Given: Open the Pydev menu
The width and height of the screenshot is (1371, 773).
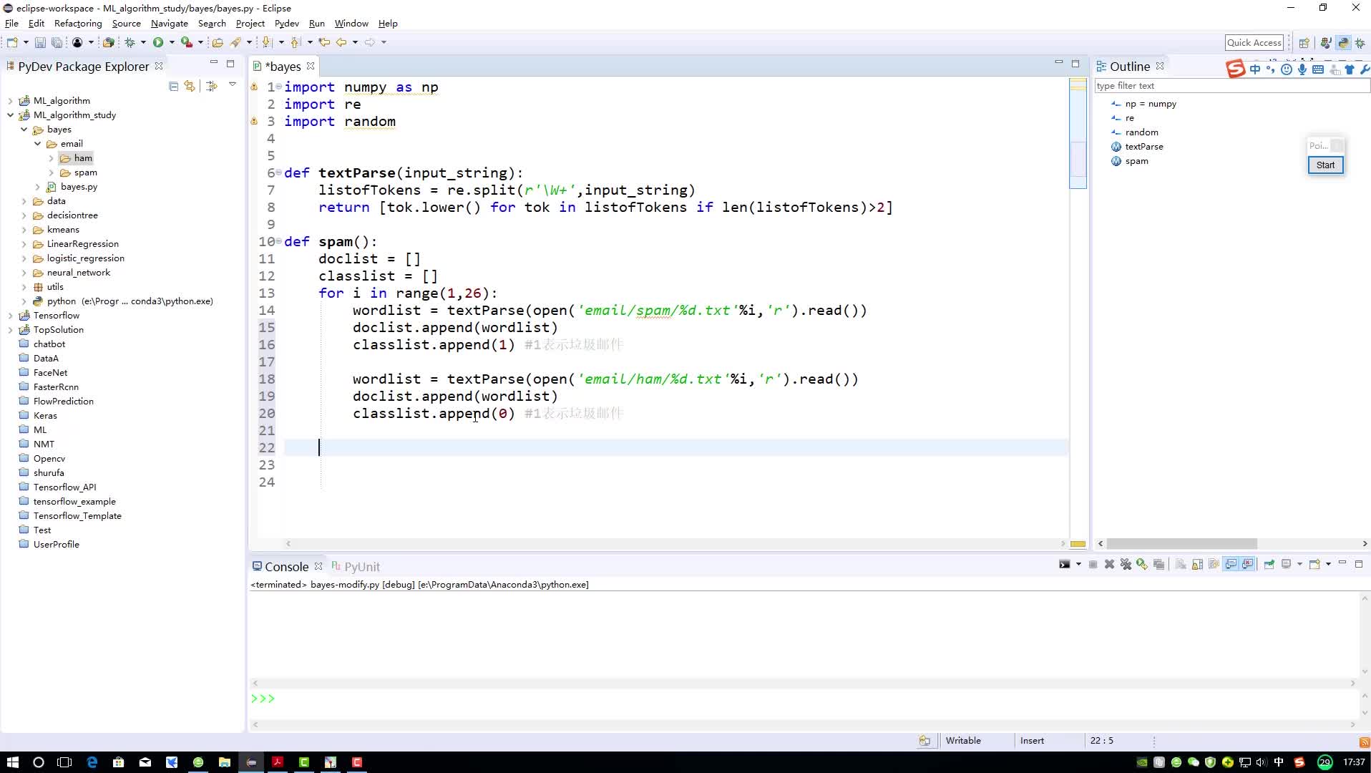Looking at the screenshot, I should [x=286, y=24].
